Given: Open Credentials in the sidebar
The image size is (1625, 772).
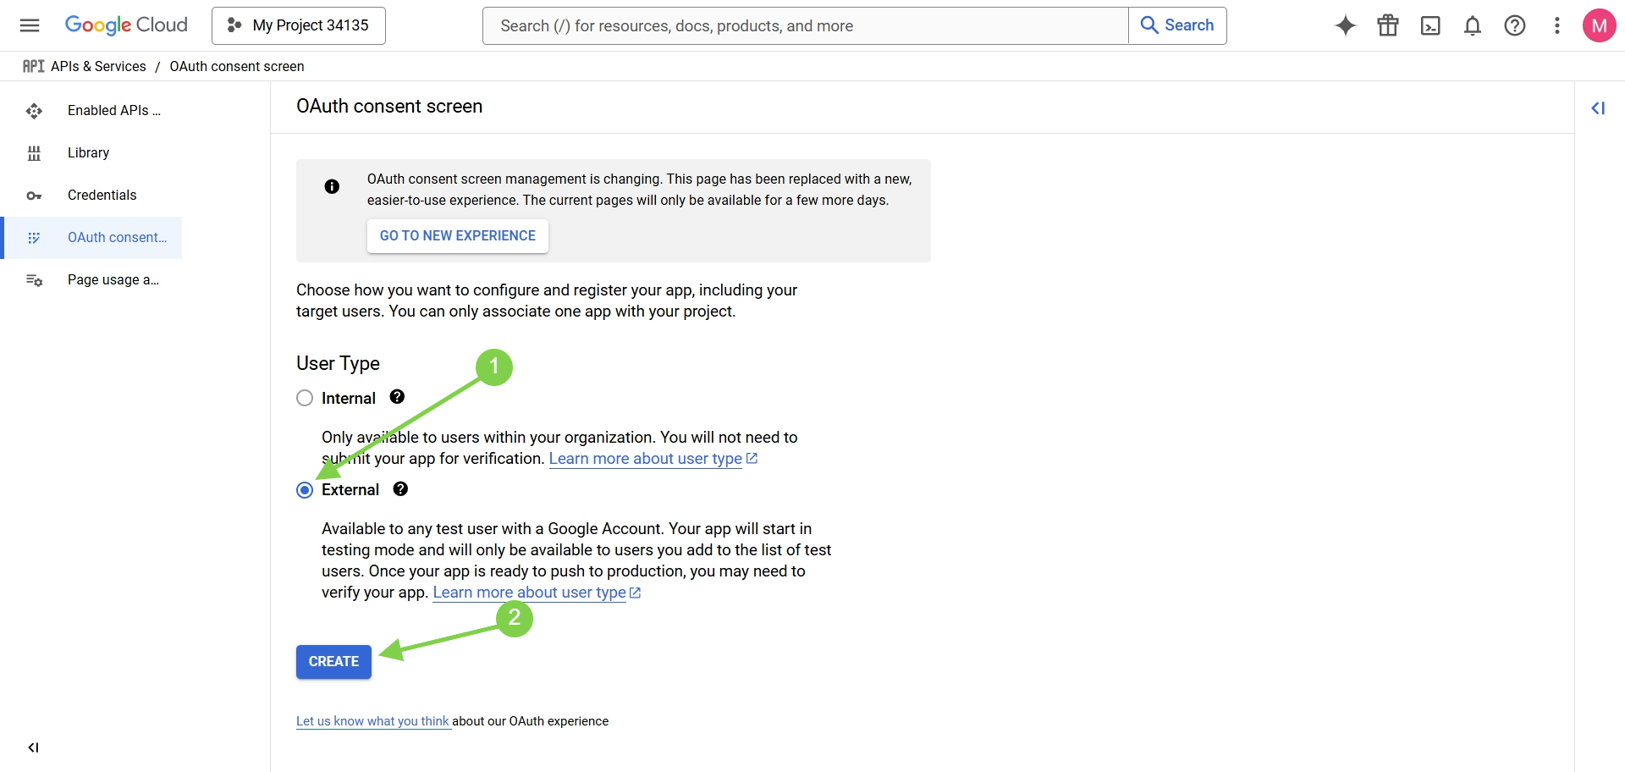Looking at the screenshot, I should 91,196.
